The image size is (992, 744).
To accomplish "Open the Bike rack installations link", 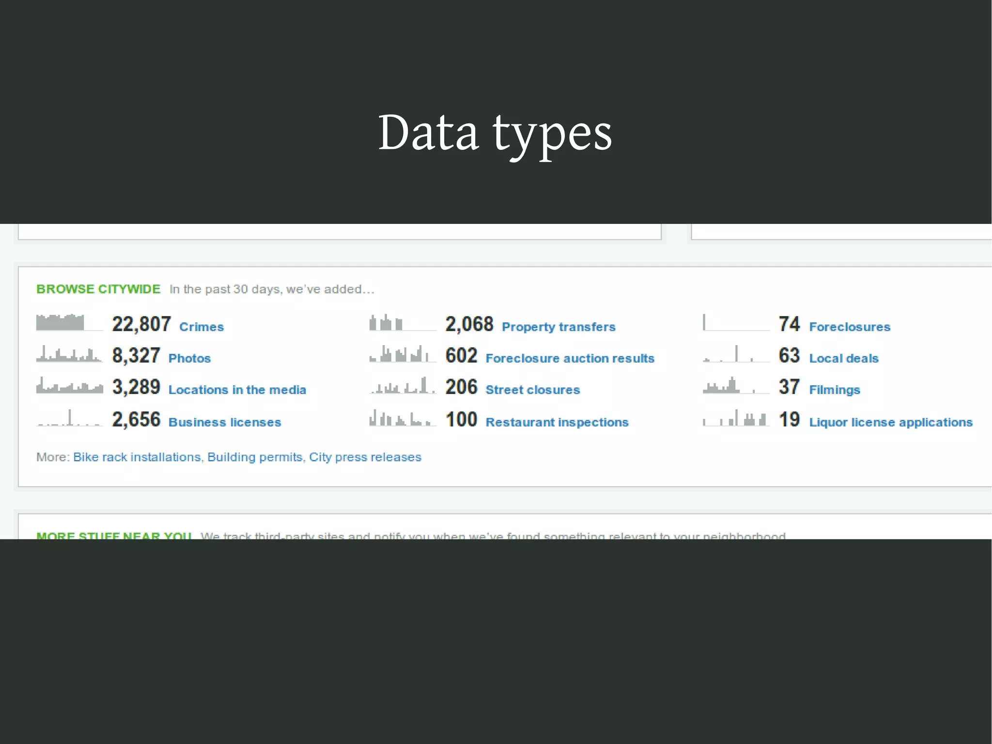I will click(137, 458).
